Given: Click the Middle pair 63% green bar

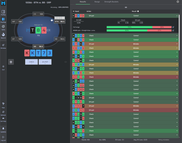Looking at the screenshot, I should click(127, 30).
